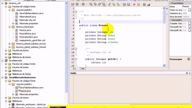This screenshot has height=108, width=192.
Task: Select HibernateUtil.java file
Action: pyautogui.click(x=28, y=17)
